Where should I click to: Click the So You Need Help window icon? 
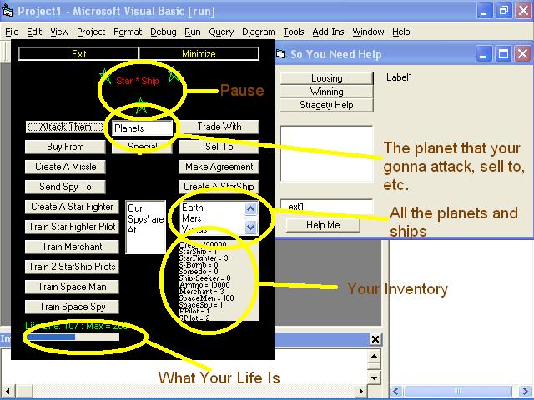tap(281, 54)
